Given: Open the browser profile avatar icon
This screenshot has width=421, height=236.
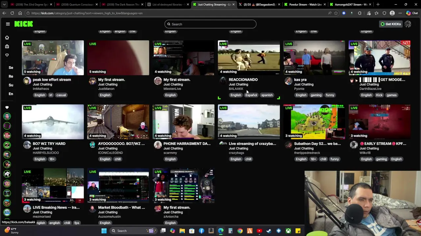Looking at the screenshot, I should [x=392, y=13].
